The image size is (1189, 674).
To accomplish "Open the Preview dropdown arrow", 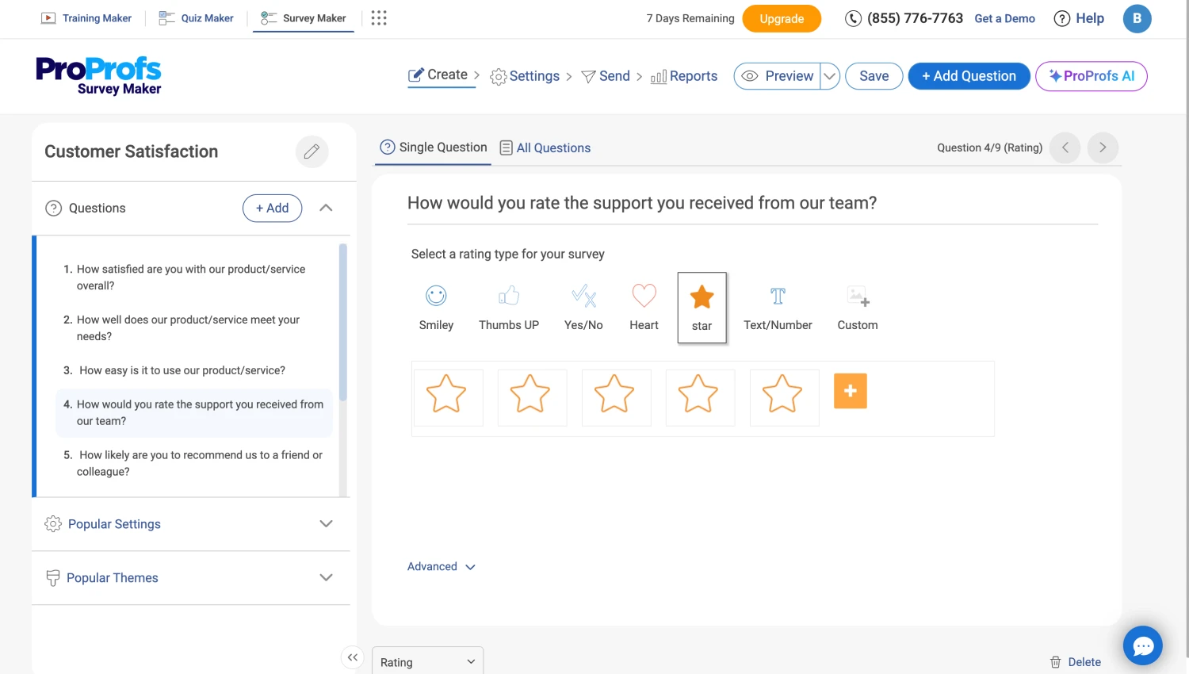I will [x=829, y=76].
